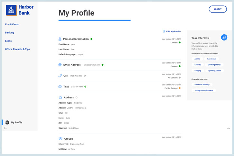Select the Clothing Stores interest tag
The height and width of the screenshot is (156, 234).
[x=214, y=65]
